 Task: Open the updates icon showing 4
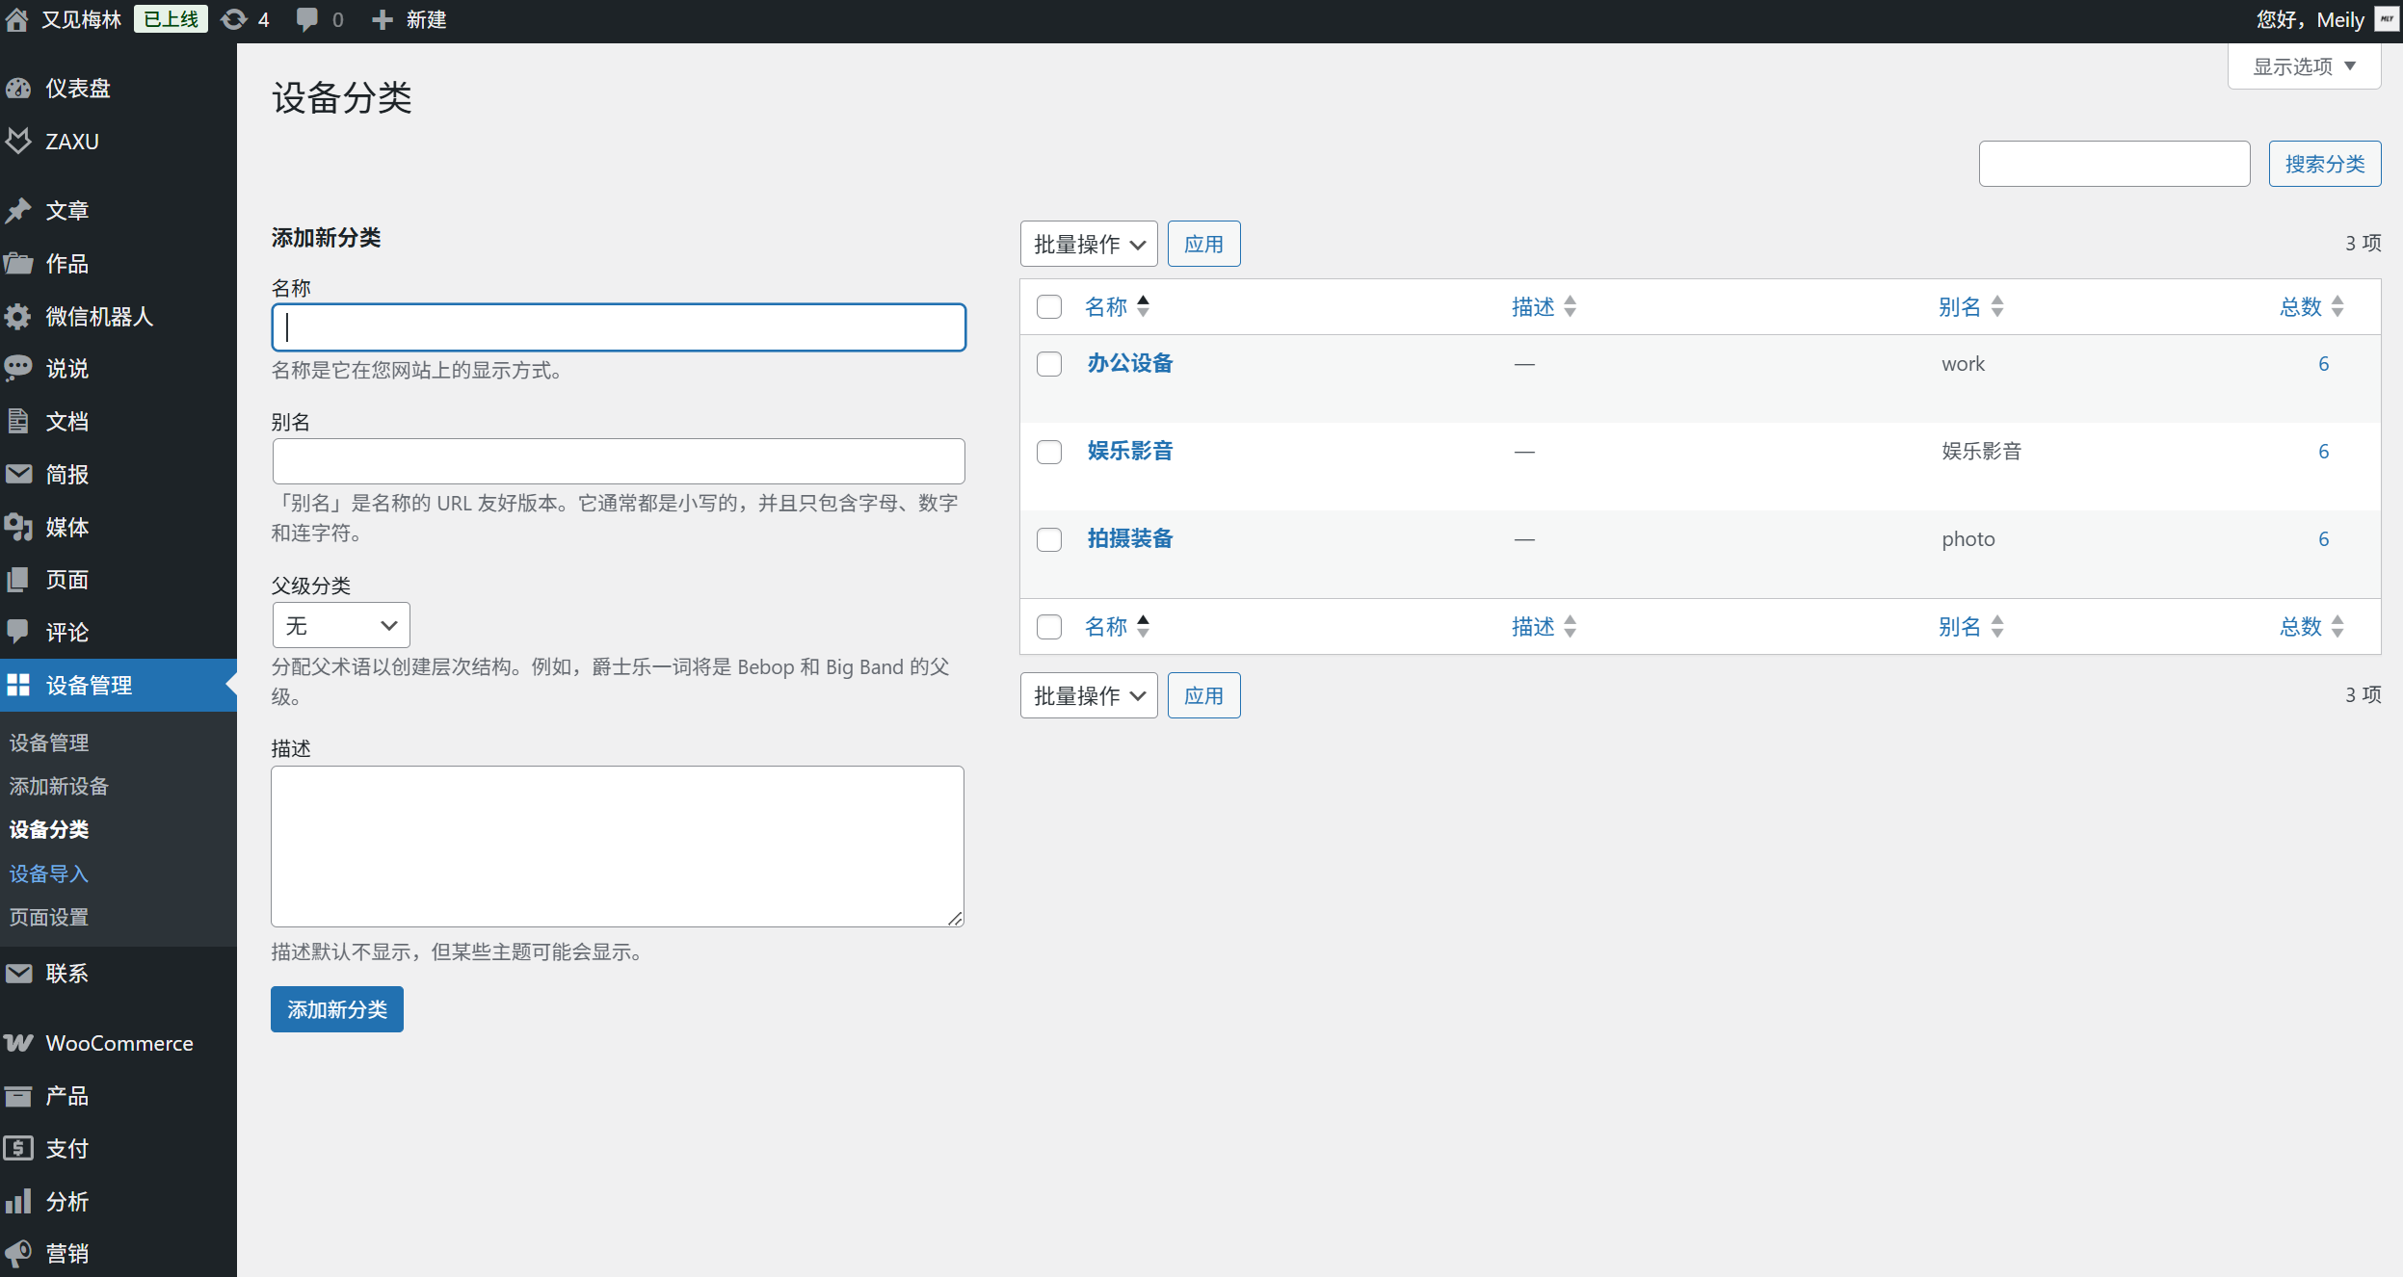pos(234,20)
